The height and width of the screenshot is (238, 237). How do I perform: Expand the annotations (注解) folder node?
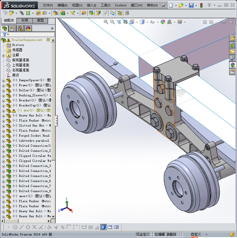point(3,56)
